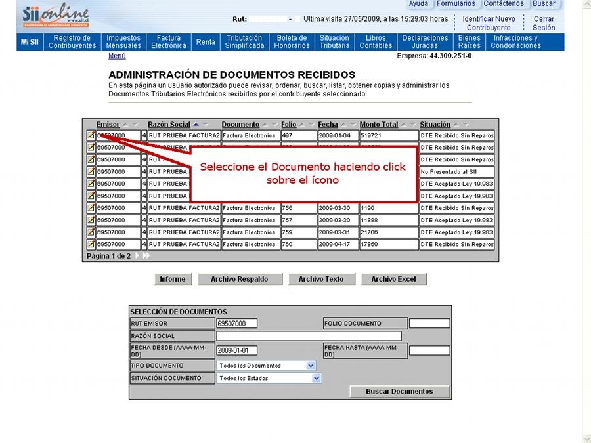The height and width of the screenshot is (443, 591).
Task: Open Factura Electrónica menu
Action: [169, 42]
